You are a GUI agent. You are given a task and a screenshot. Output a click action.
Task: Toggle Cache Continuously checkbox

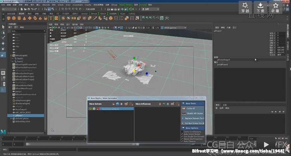click(182, 132)
